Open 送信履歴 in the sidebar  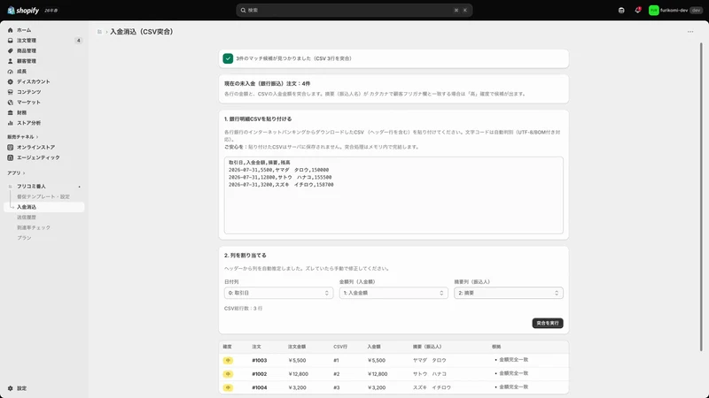27,218
